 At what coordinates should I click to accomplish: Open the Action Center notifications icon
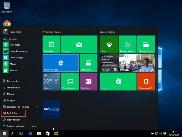click(165, 133)
